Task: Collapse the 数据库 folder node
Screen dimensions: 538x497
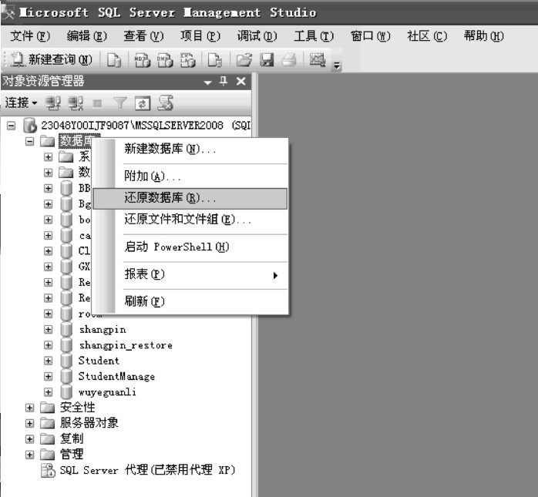Action: 30,141
